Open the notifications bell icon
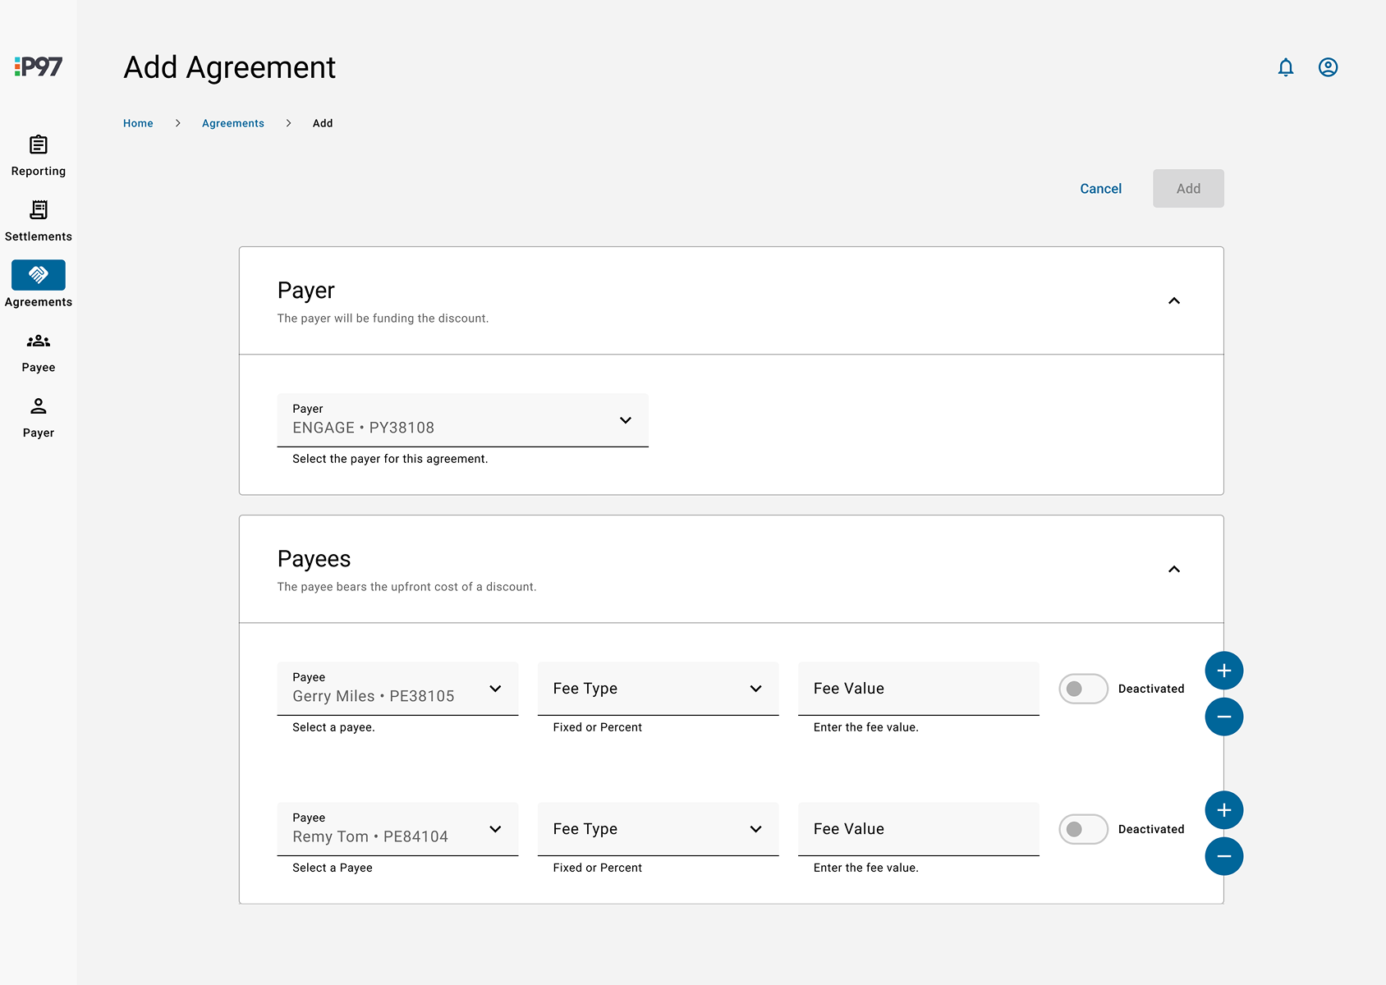 click(x=1285, y=67)
